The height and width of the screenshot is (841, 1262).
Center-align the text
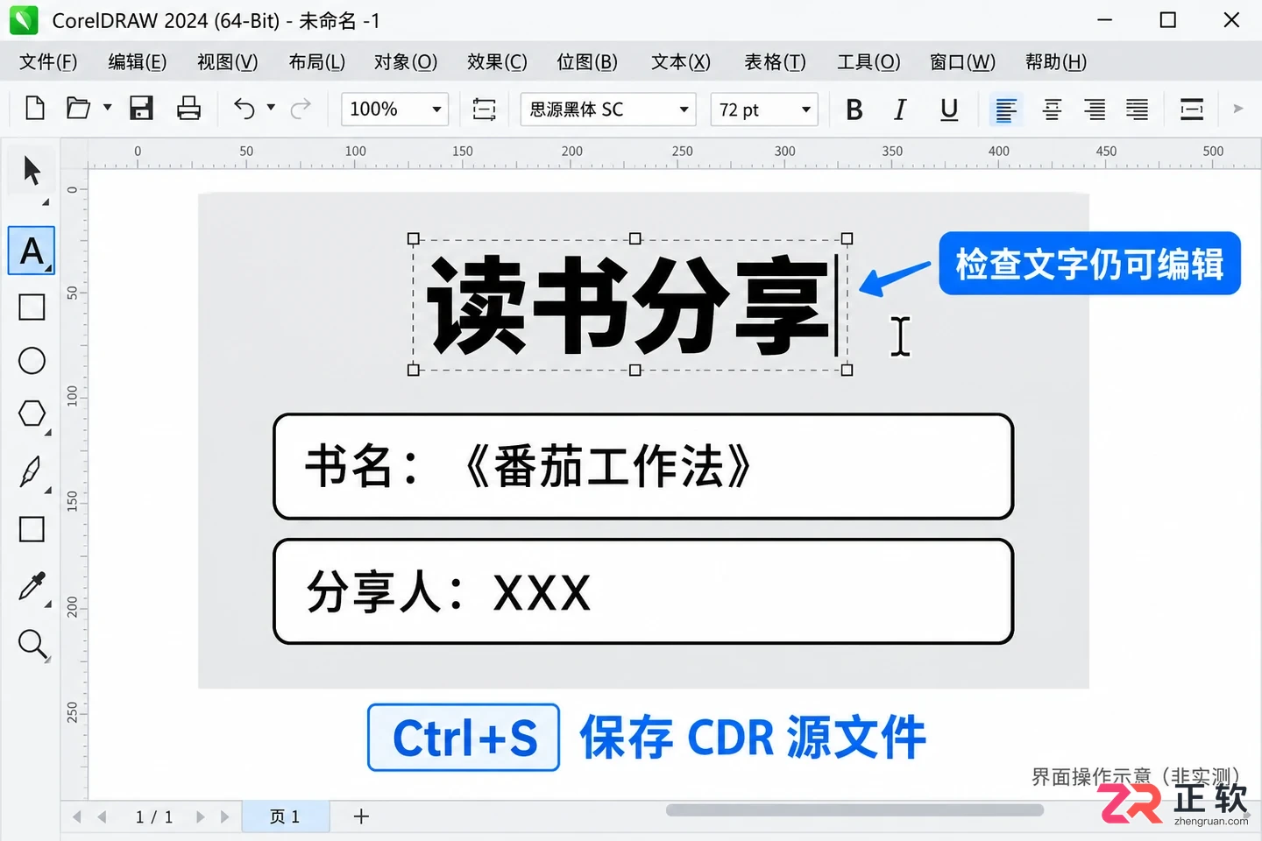coord(1052,110)
